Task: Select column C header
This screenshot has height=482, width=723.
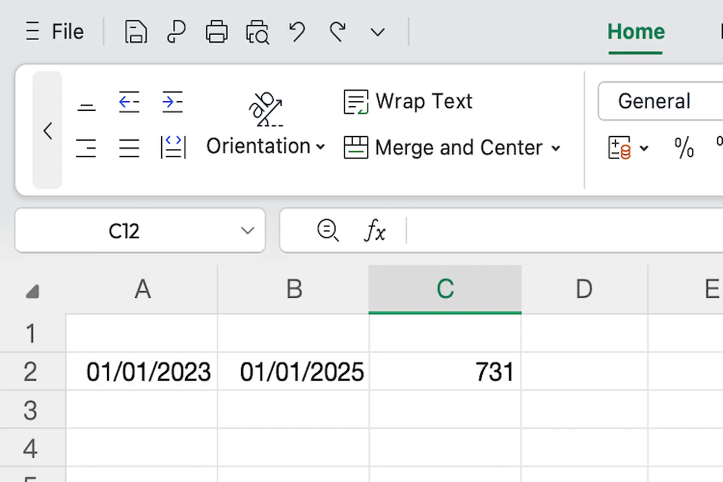Action: (445, 289)
